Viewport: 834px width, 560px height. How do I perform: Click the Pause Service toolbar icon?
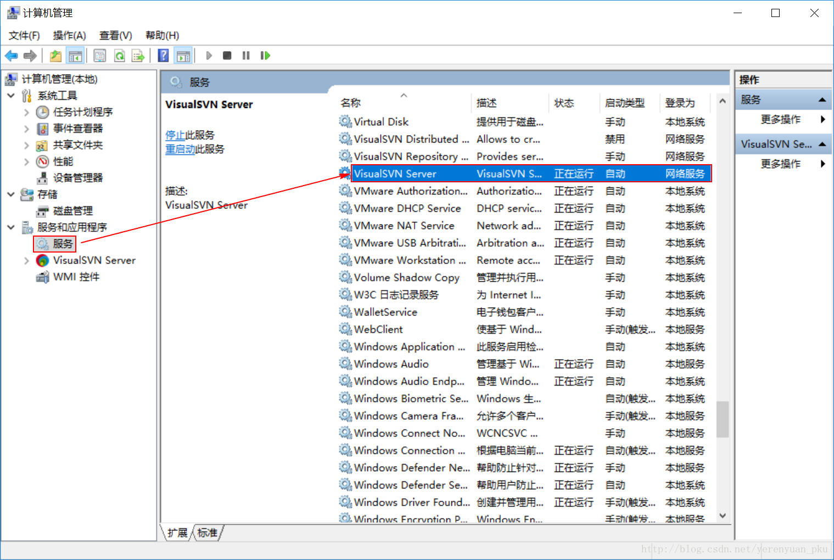point(246,55)
